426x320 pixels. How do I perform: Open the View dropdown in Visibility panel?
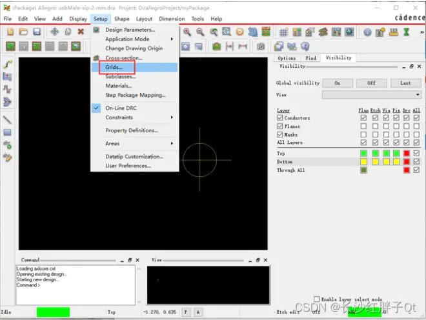[372, 95]
